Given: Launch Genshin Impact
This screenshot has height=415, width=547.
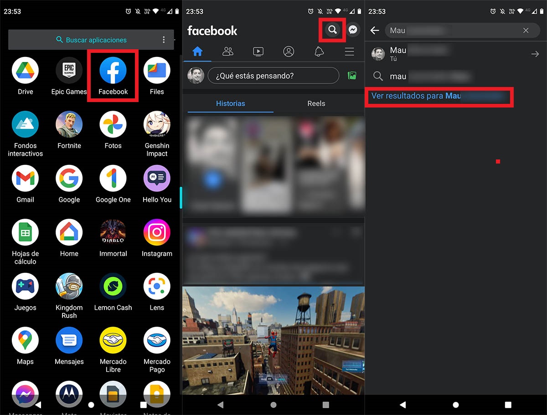Looking at the screenshot, I should (x=157, y=125).
